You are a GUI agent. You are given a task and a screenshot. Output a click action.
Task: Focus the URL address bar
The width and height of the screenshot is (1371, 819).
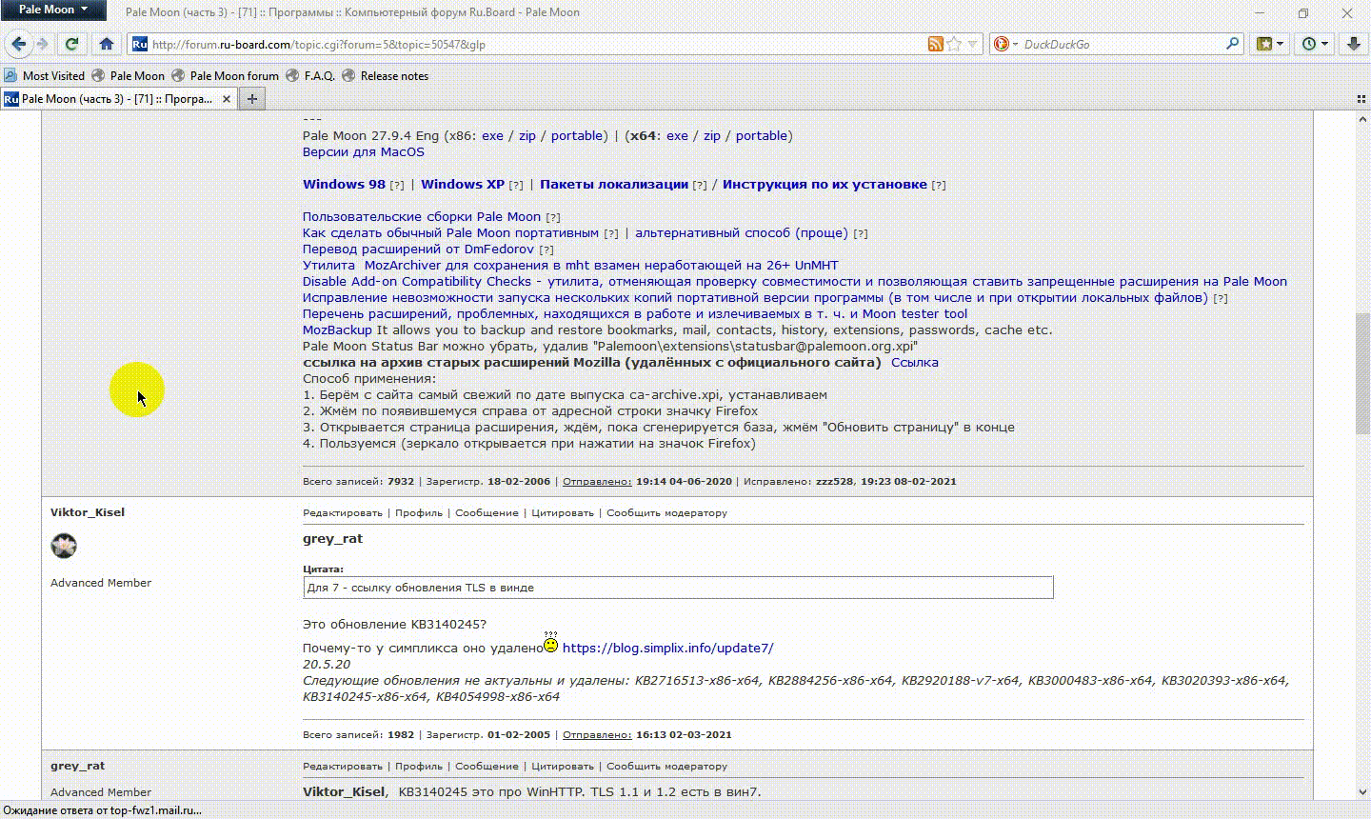coord(533,44)
